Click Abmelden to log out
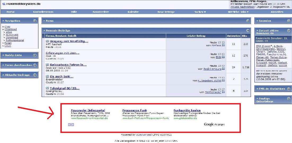Image resolution: width=292 pixels, height=143 pixels. (x=277, y=12)
